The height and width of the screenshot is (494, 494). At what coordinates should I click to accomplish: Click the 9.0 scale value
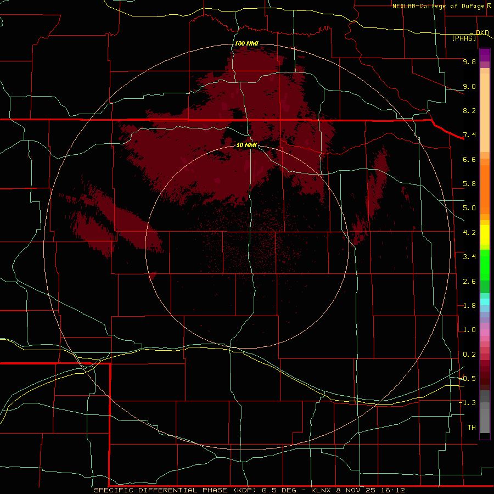469,86
